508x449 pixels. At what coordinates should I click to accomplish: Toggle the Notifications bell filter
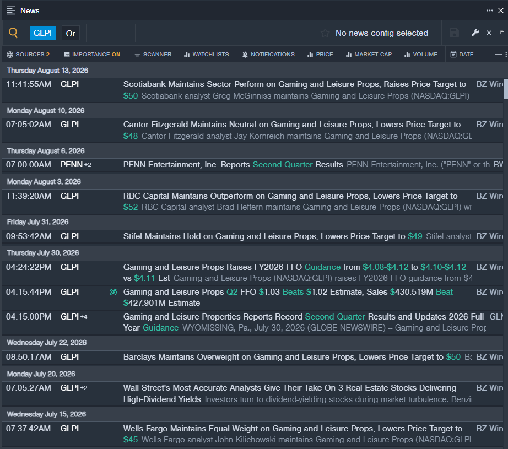tap(268, 55)
